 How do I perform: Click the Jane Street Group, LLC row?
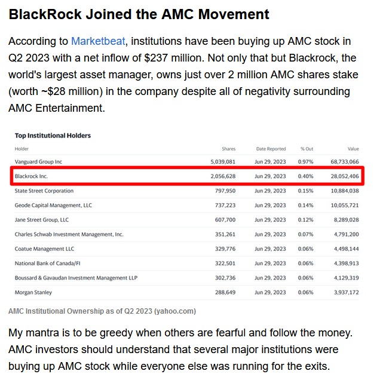tap(41, 220)
